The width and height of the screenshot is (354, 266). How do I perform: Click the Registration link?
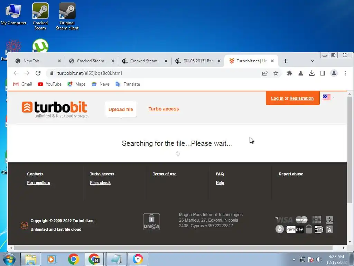(x=301, y=98)
